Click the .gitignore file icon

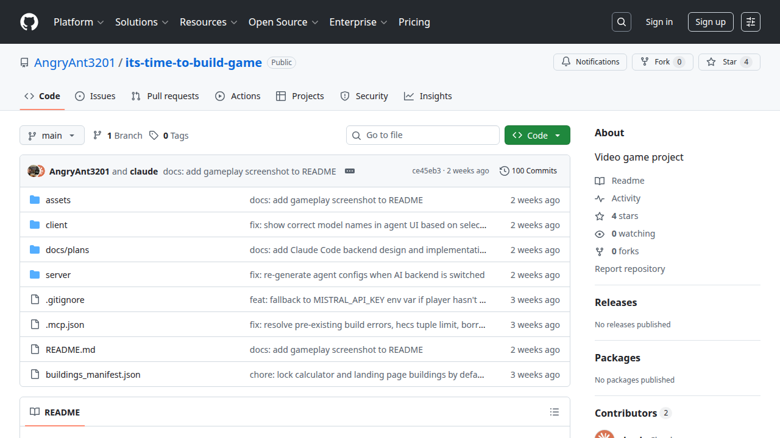click(35, 300)
